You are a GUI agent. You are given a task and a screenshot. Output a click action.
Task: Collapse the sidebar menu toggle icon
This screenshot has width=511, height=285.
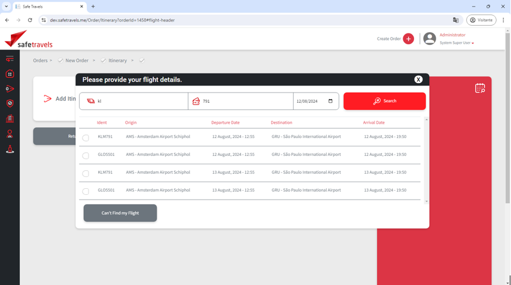click(10, 59)
